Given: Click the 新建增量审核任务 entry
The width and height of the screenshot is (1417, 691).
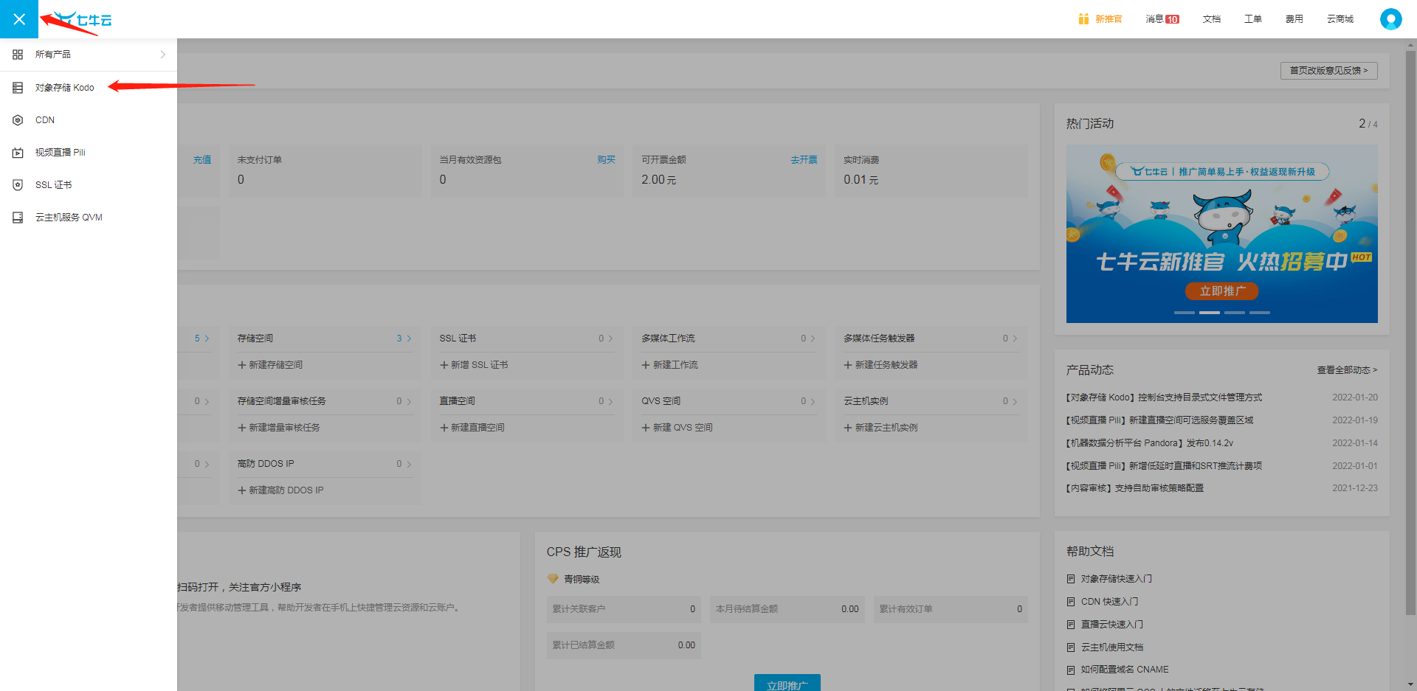Looking at the screenshot, I should (279, 428).
